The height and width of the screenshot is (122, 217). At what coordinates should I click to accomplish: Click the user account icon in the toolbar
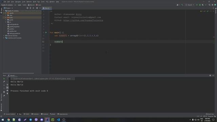(178, 5)
